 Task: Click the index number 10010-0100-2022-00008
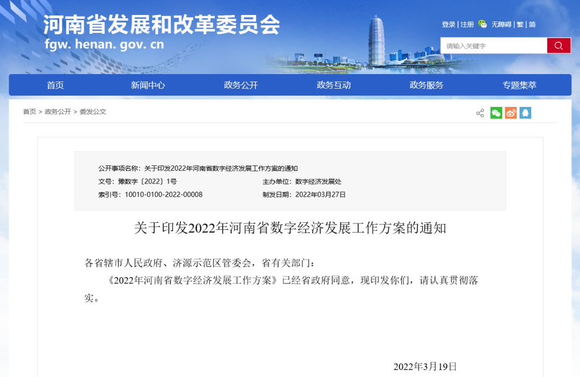pos(163,194)
